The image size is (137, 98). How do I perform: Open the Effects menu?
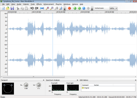pyautogui.click(x=39, y=4)
